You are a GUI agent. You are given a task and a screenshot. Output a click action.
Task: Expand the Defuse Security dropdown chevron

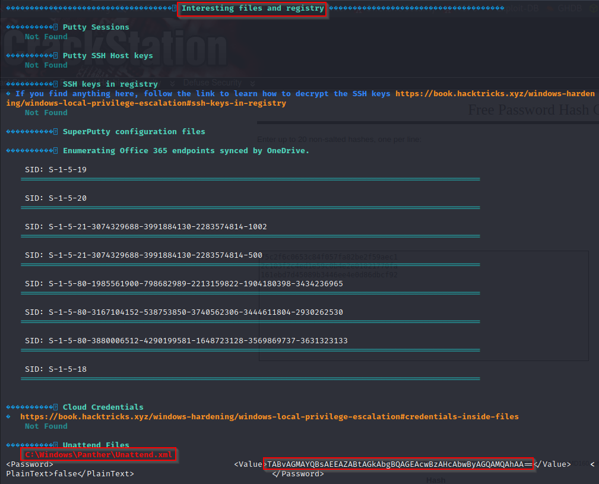pyautogui.click(x=253, y=83)
